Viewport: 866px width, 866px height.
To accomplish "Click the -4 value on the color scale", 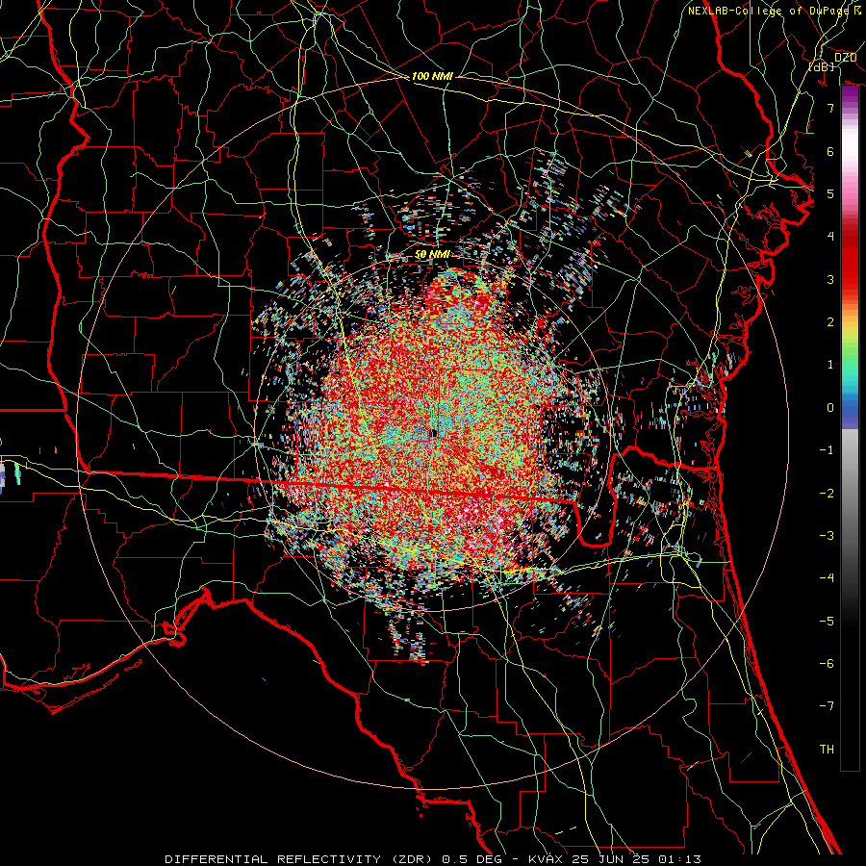I will point(827,578).
